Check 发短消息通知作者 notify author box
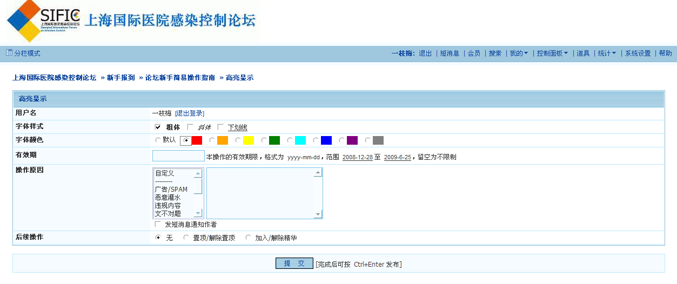The width and height of the screenshot is (677, 284). pyautogui.click(x=158, y=224)
